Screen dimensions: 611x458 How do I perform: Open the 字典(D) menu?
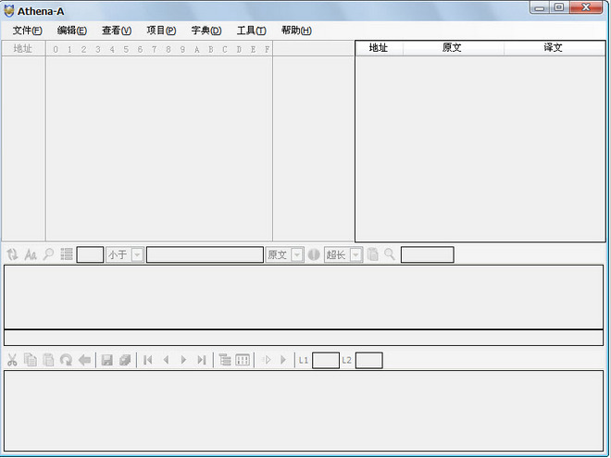click(206, 31)
